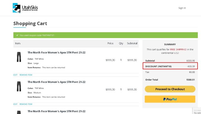Screen dimensions: 201x114
Task: Click the UtahSkis logo
Action: [25, 8]
